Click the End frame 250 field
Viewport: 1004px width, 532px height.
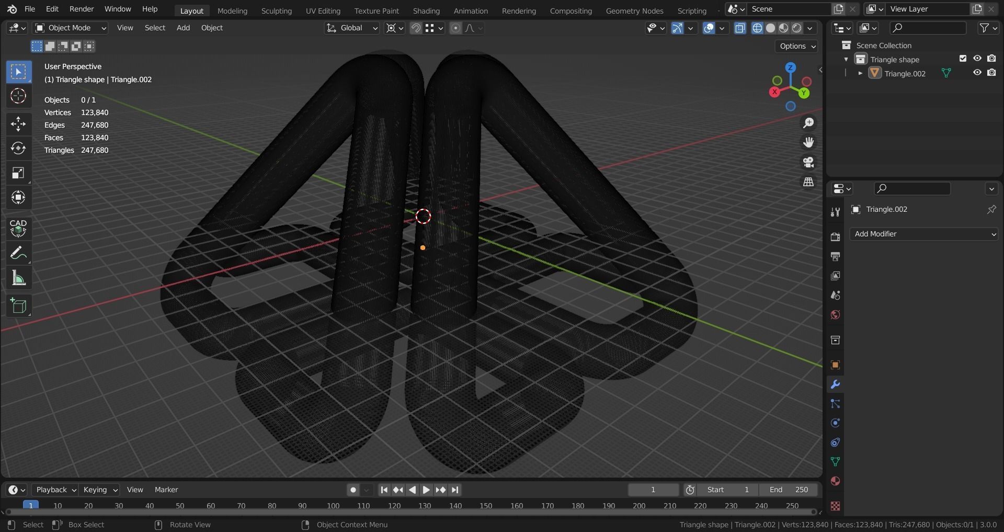789,490
